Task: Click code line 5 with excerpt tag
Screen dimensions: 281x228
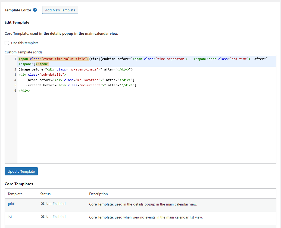Action: pos(81,85)
